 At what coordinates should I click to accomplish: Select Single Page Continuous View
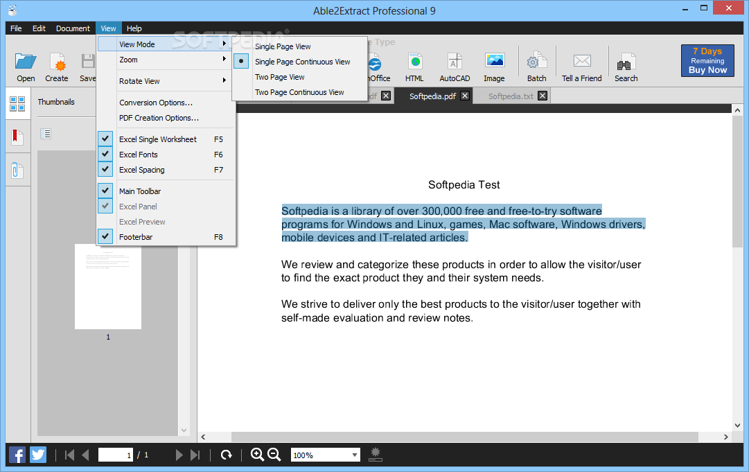(x=300, y=62)
